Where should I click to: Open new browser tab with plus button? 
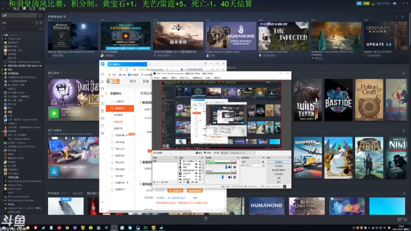[x=150, y=64]
